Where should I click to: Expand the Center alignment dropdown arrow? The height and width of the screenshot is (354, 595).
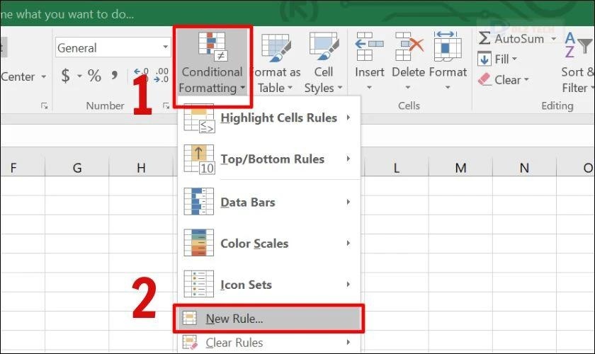click(x=44, y=76)
